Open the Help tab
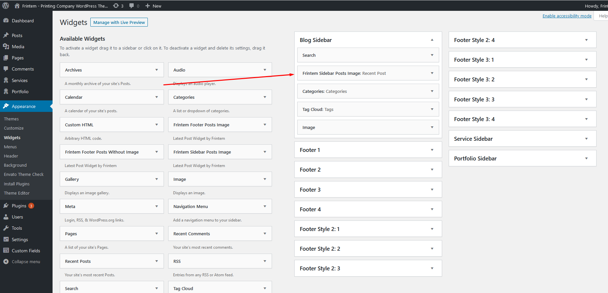608x293 pixels. pos(603,16)
